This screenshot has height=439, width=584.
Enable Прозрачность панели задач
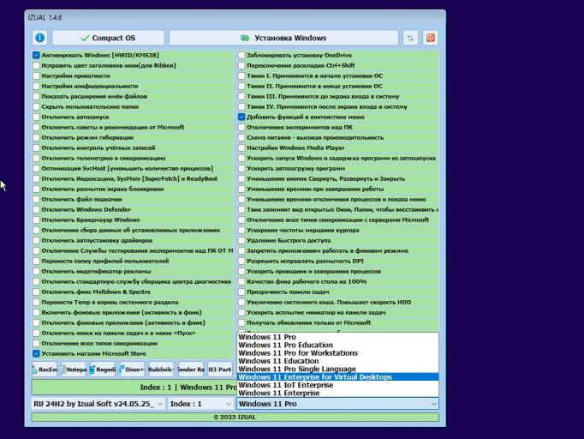click(241, 292)
